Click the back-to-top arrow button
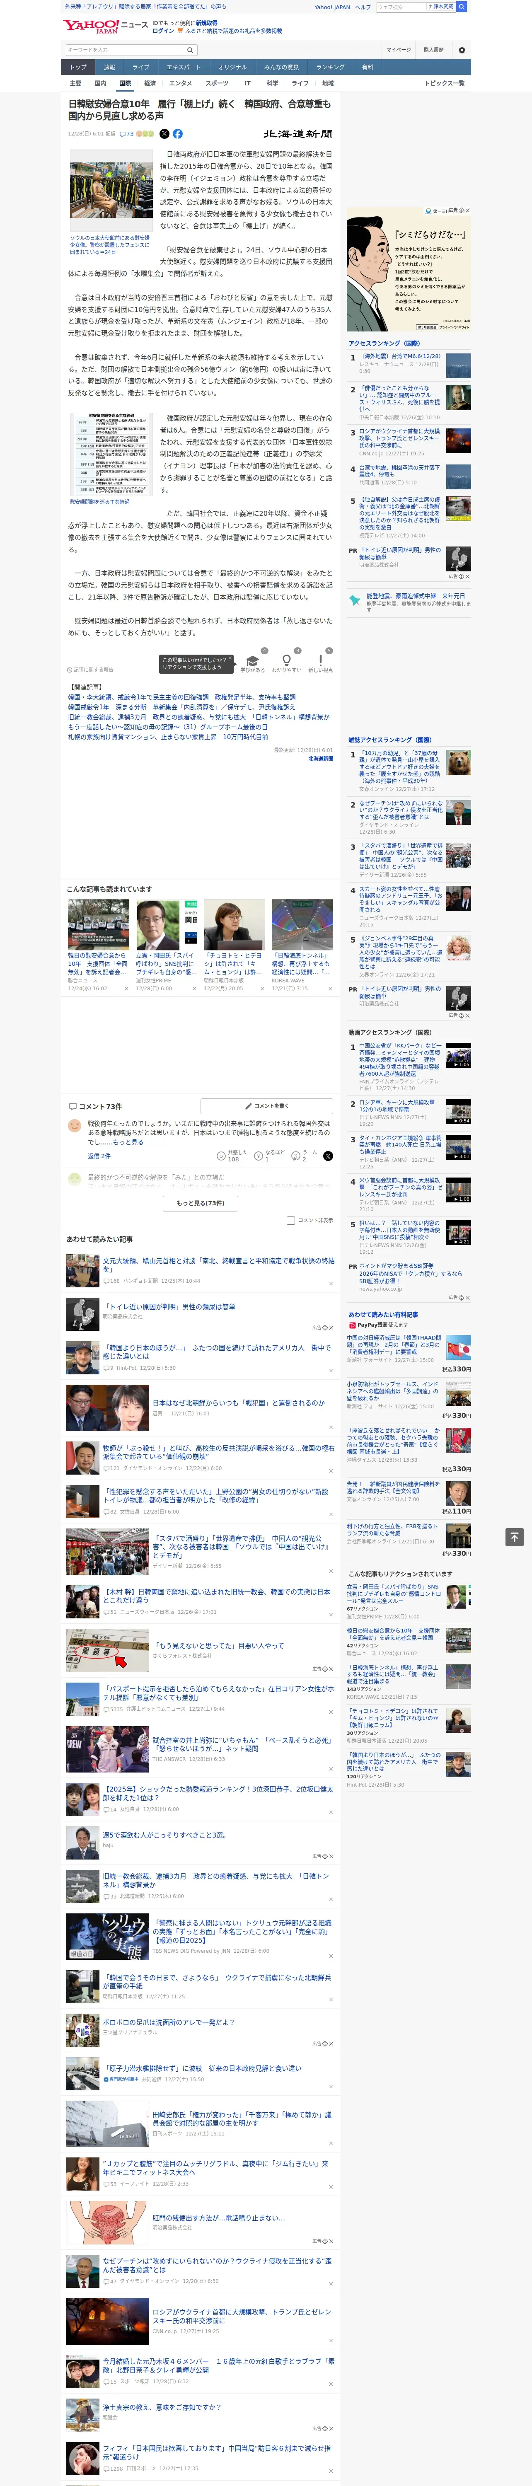 click(514, 1536)
